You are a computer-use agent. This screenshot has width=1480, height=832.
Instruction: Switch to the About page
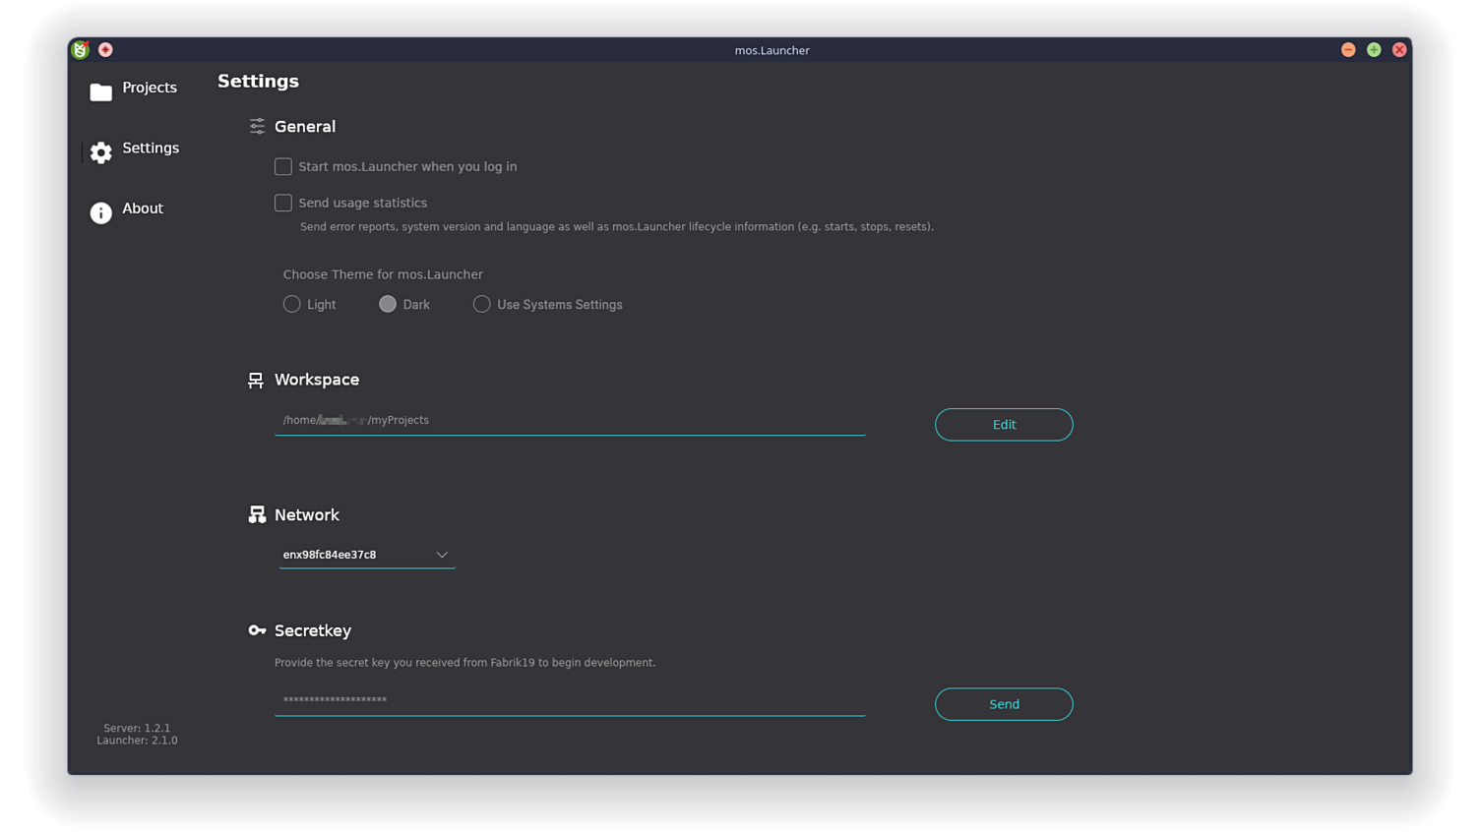(143, 208)
